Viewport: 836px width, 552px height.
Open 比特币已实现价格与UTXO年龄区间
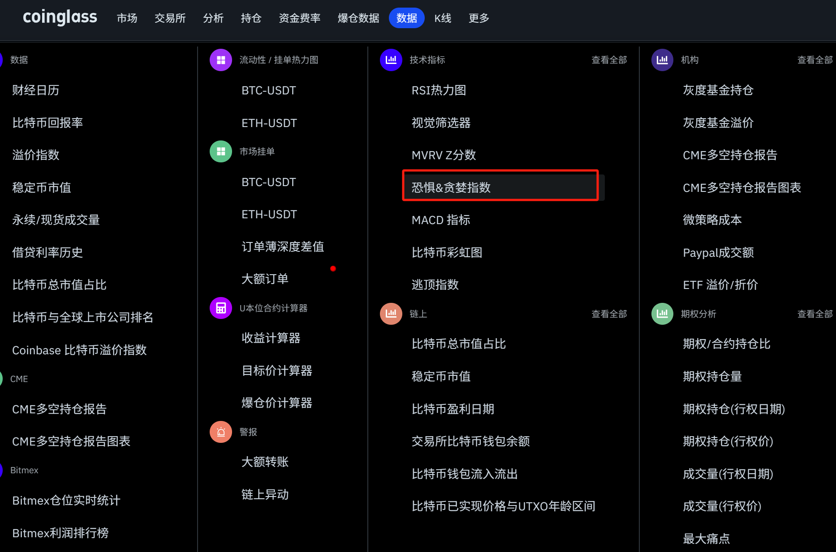pyautogui.click(x=504, y=506)
